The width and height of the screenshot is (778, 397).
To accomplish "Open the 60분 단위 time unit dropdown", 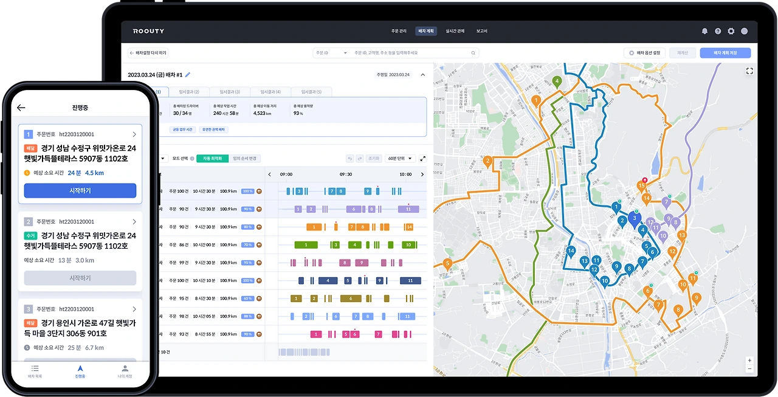I will (x=401, y=159).
